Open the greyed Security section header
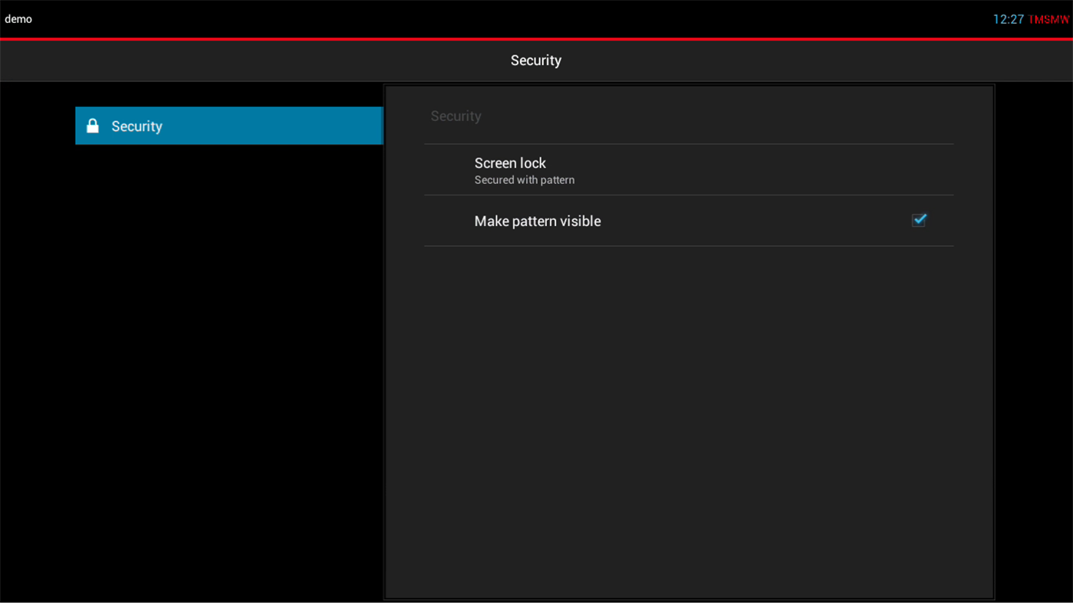The height and width of the screenshot is (603, 1073). [x=456, y=116]
